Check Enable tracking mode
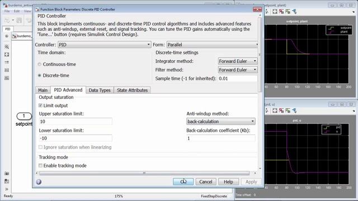This screenshot has width=358, height=201. coord(40,165)
